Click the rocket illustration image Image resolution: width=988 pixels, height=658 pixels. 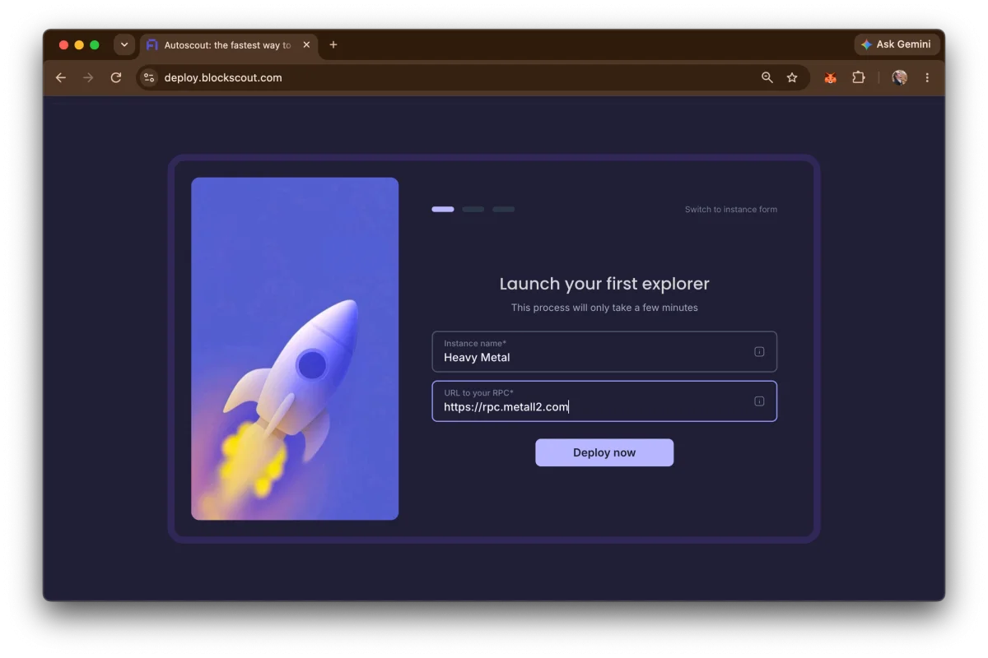pyautogui.click(x=295, y=349)
